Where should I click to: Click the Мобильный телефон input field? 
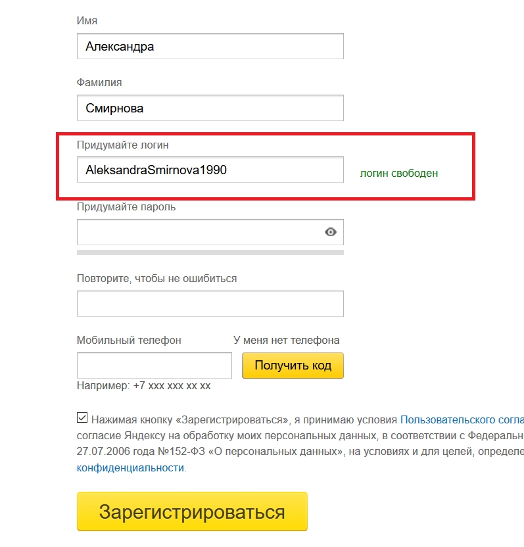[x=155, y=366]
